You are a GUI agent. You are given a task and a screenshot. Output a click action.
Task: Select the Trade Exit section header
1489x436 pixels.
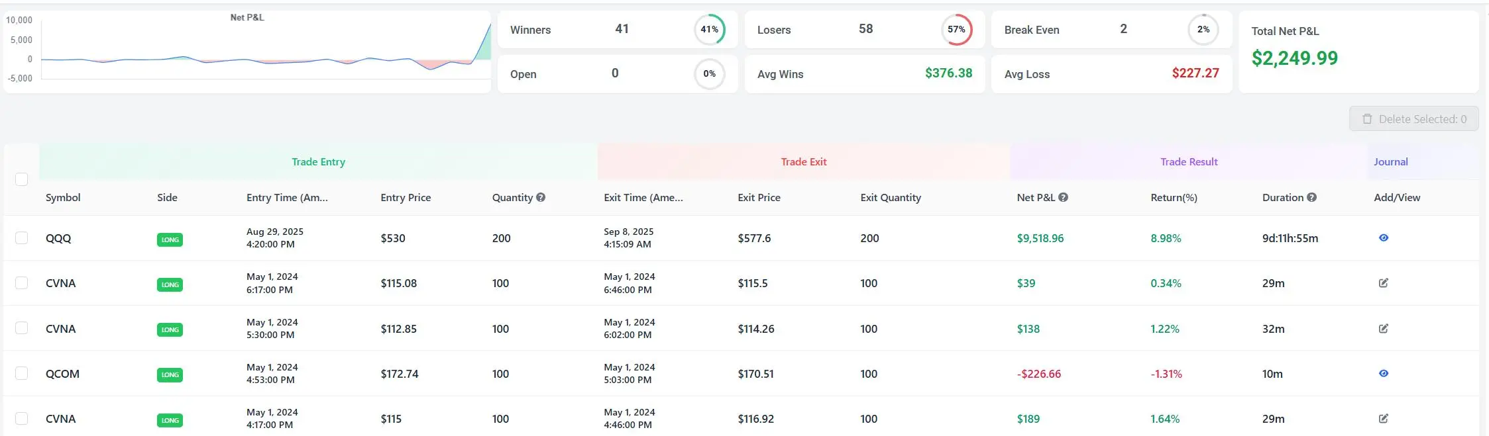[x=803, y=161]
